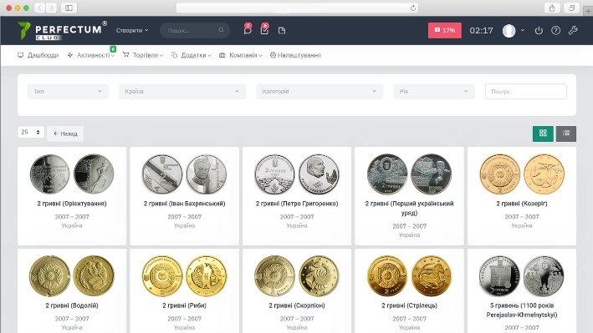
Task: Click the 17% progress flag button
Action: coord(445,31)
